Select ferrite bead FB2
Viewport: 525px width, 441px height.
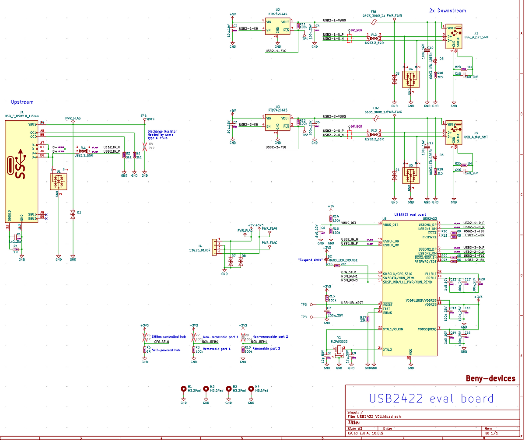tap(375, 118)
